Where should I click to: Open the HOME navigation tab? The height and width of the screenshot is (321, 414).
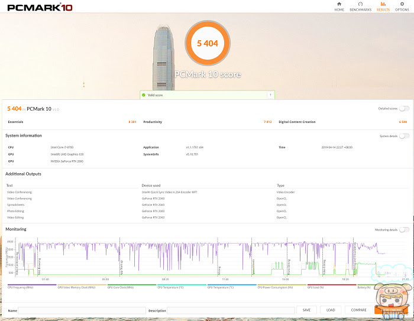pos(339,7)
